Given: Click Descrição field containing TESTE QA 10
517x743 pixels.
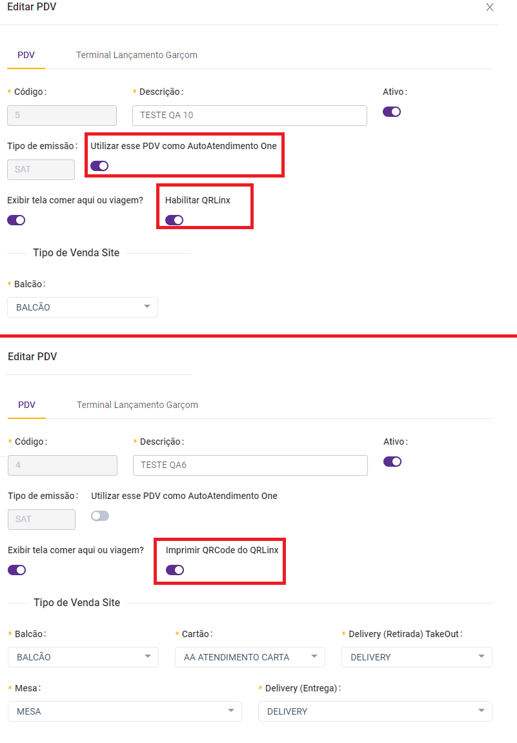Looking at the screenshot, I should 249,116.
